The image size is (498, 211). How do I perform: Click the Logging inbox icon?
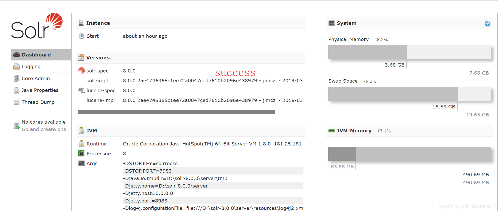pos(16,66)
